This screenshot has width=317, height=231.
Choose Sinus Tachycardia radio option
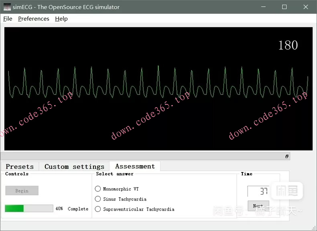pos(98,199)
